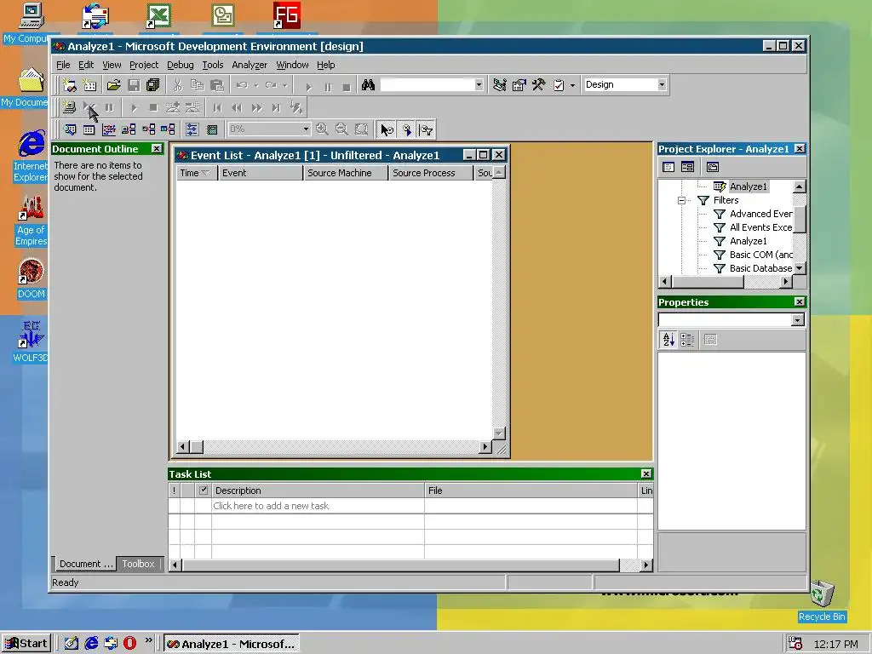872x654 pixels.
Task: Click the rewind double-arrow replay icon
Action: (237, 107)
